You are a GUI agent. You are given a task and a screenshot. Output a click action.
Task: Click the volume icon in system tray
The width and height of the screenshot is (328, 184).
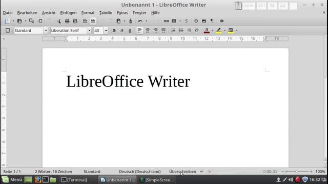click(x=291, y=179)
